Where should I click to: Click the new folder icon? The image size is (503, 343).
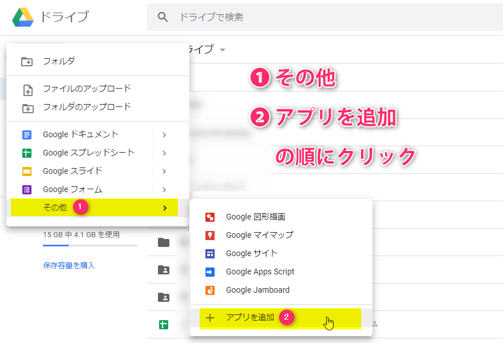point(27,61)
